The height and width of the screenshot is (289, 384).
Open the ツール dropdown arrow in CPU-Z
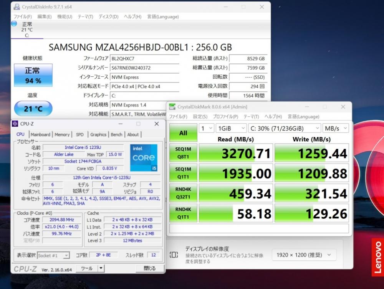coord(101,268)
